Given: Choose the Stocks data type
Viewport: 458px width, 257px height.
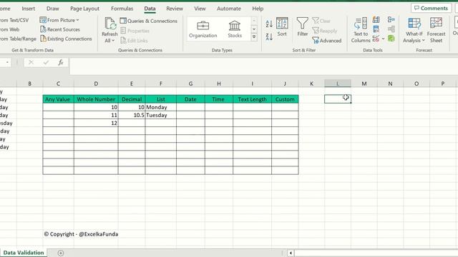Looking at the screenshot, I should pos(235,29).
